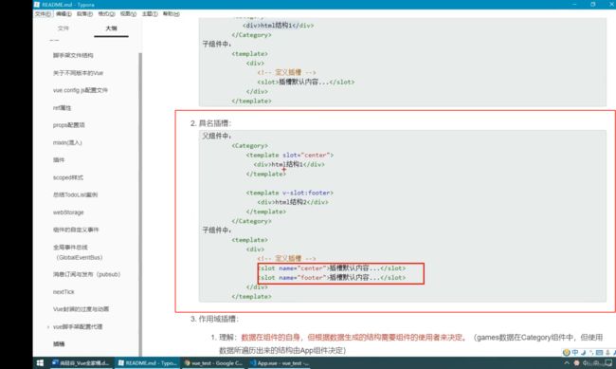Click code line template v-slot:footer

290,193
